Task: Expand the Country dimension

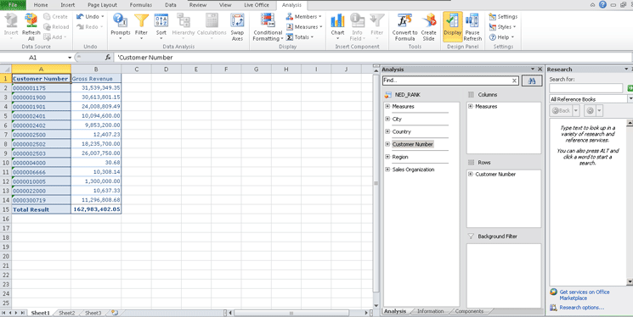Action: [x=387, y=131]
